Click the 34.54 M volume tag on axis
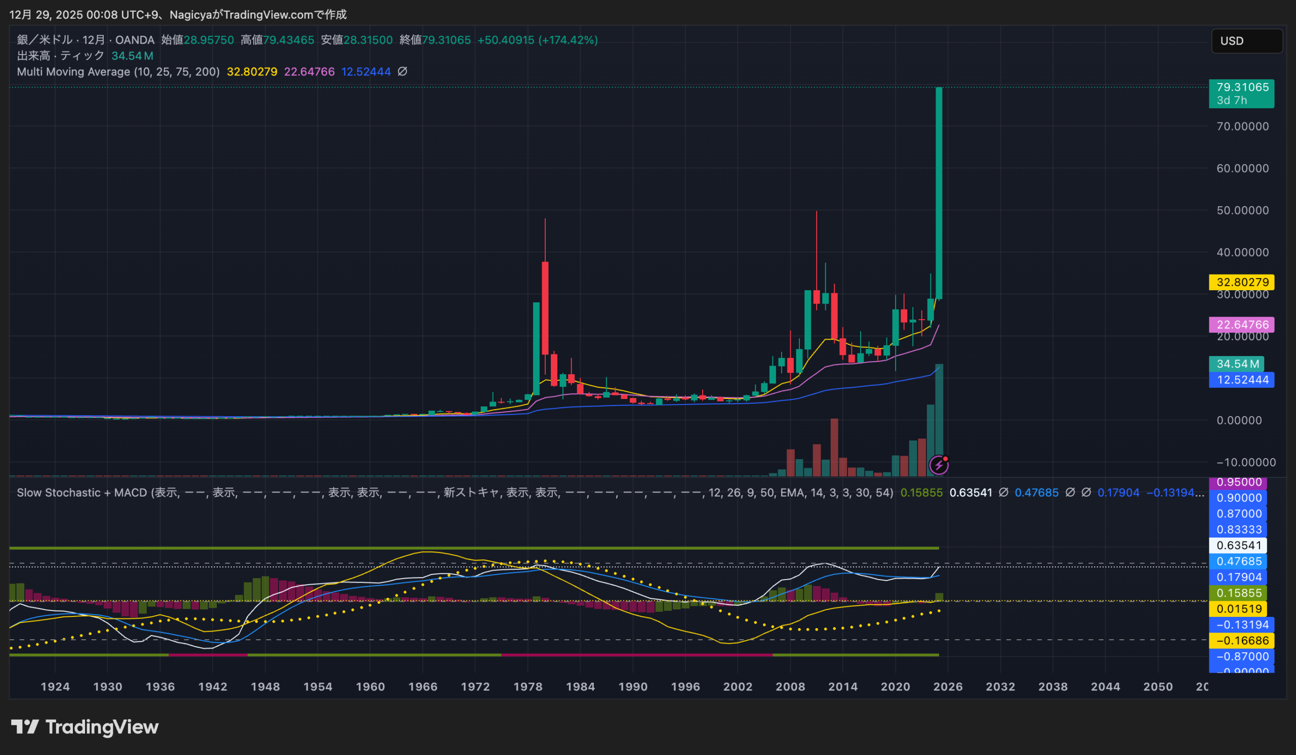 1236,364
